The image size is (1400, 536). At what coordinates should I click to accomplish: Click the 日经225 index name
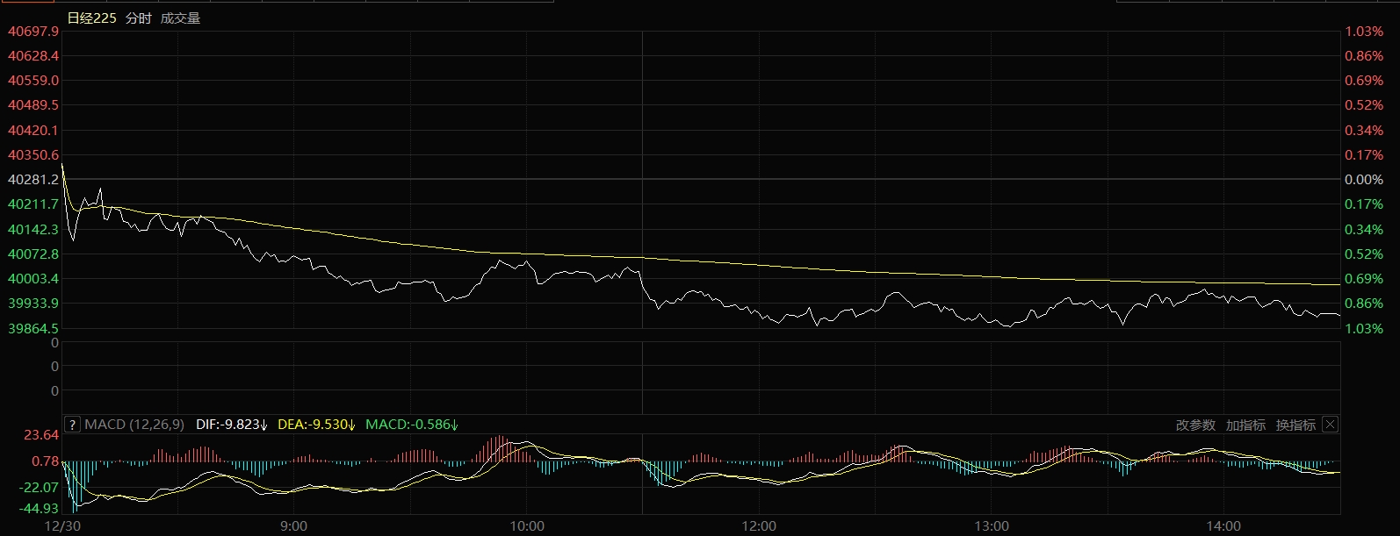91,18
